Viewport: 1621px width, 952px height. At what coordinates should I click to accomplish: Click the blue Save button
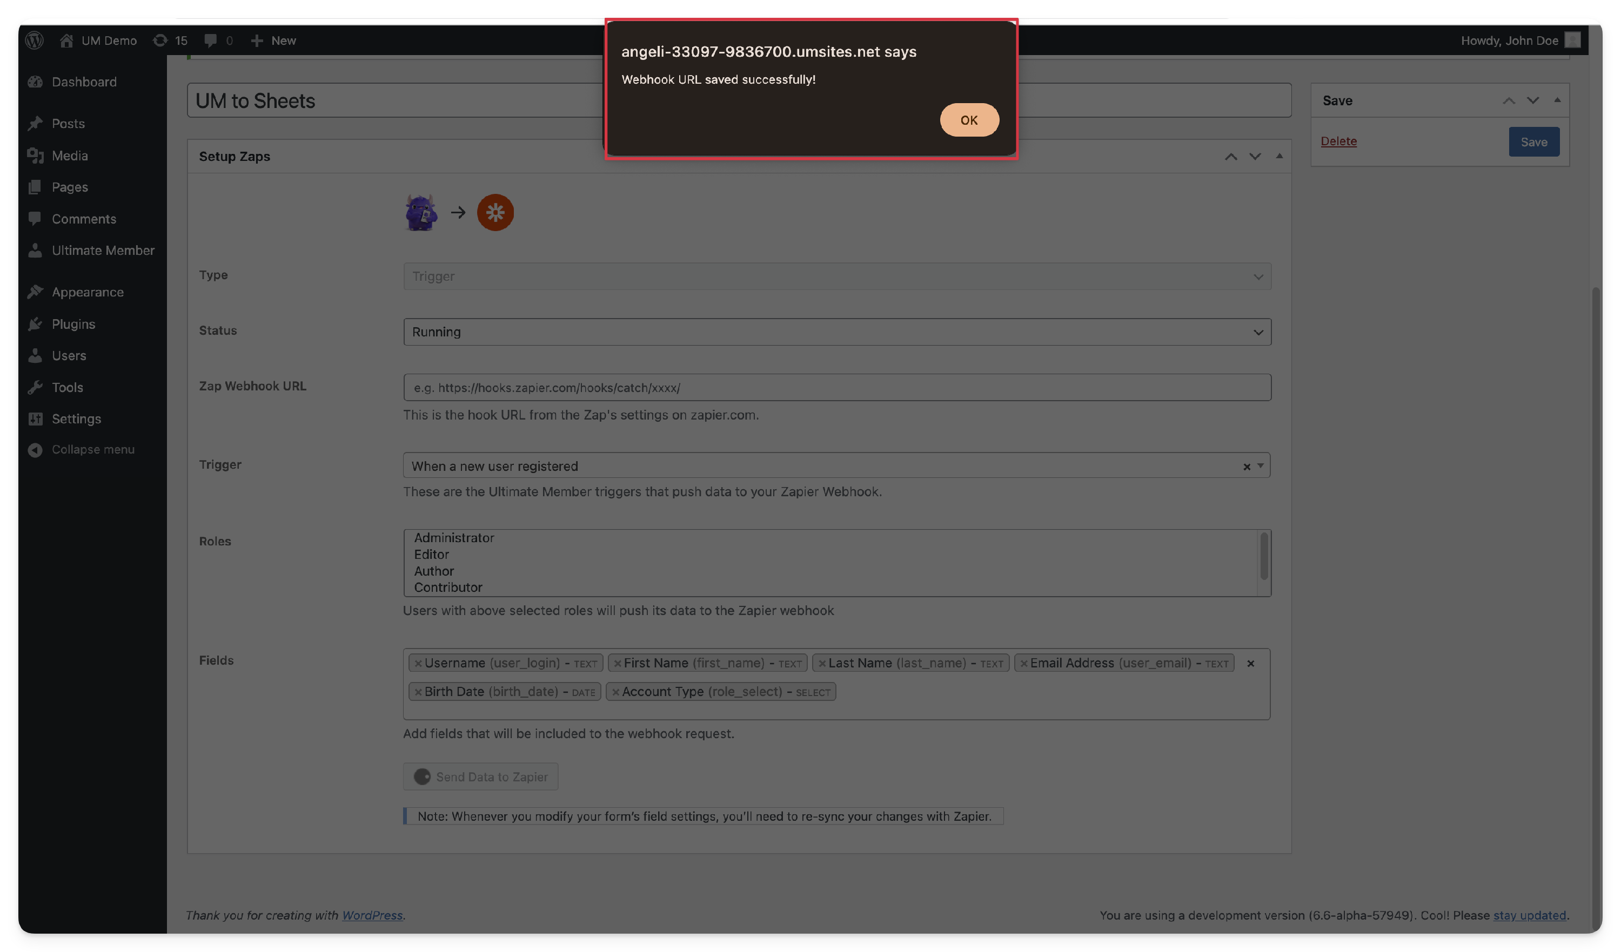tap(1533, 142)
